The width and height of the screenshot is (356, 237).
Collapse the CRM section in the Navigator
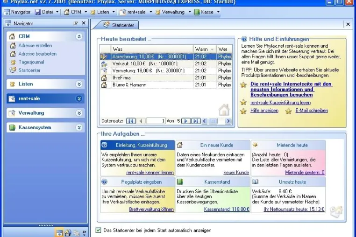79,36
